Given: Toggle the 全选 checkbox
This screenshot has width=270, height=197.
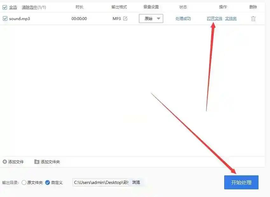Looking at the screenshot, I should [5, 7].
